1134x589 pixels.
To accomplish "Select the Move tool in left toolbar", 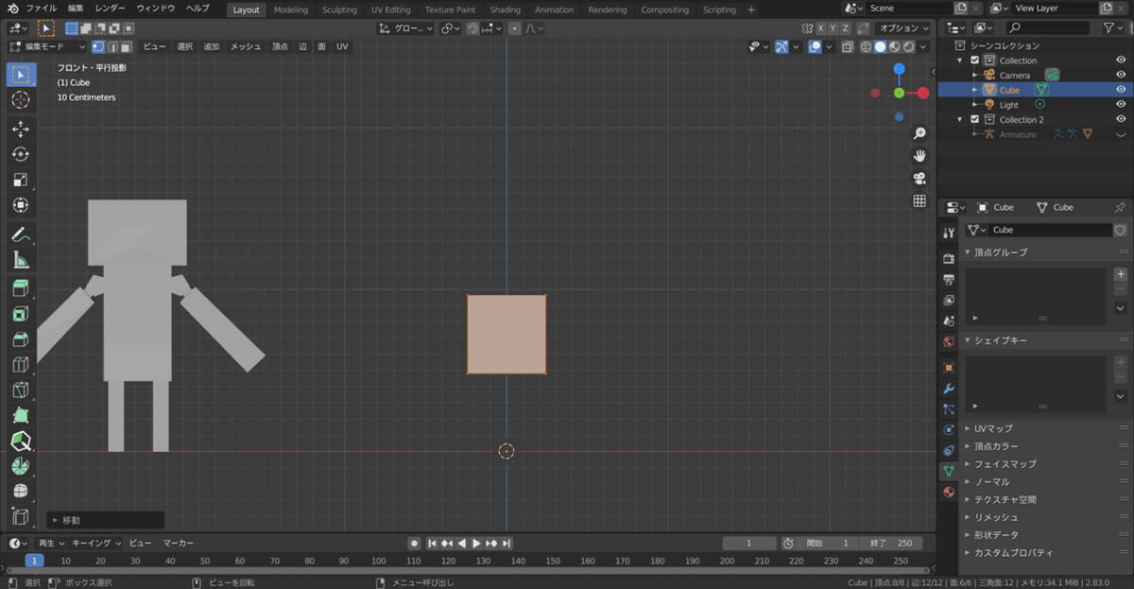I will tap(21, 129).
